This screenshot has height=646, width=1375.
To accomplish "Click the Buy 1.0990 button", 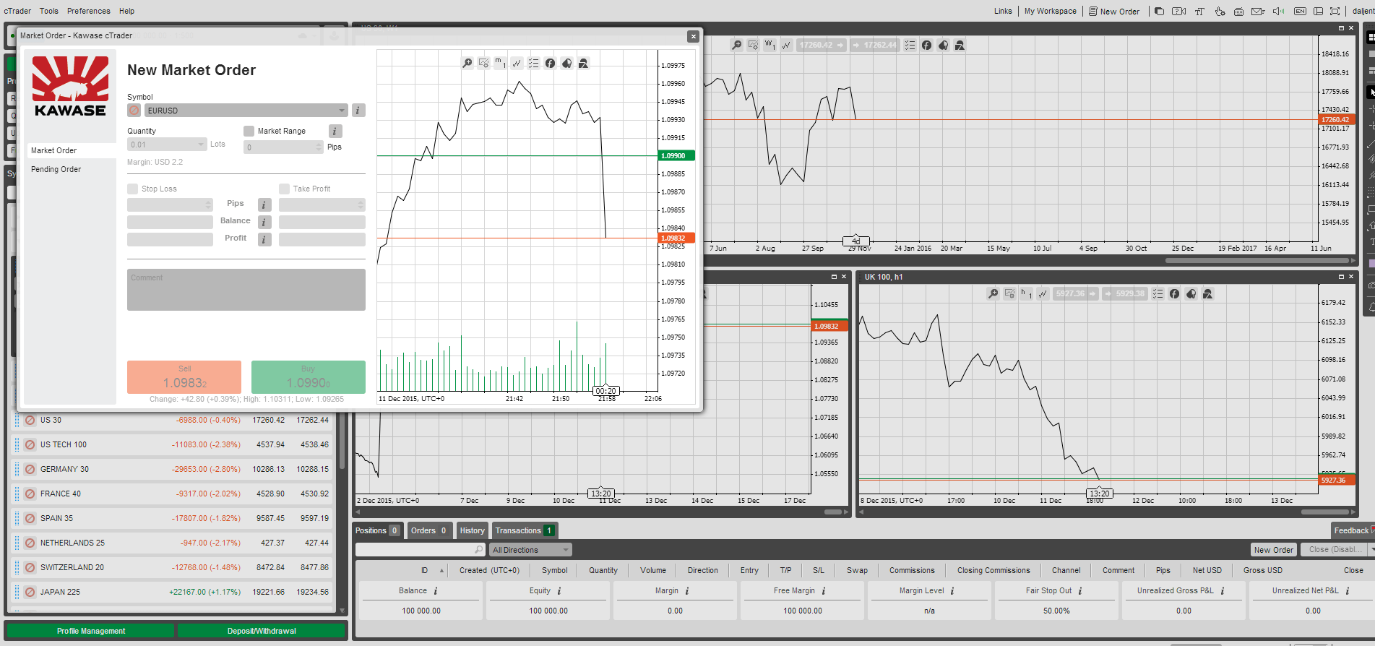I will point(309,377).
